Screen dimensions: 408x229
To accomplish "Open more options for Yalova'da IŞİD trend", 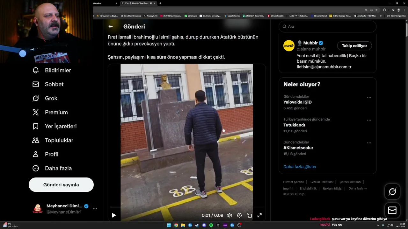I will pos(369,97).
